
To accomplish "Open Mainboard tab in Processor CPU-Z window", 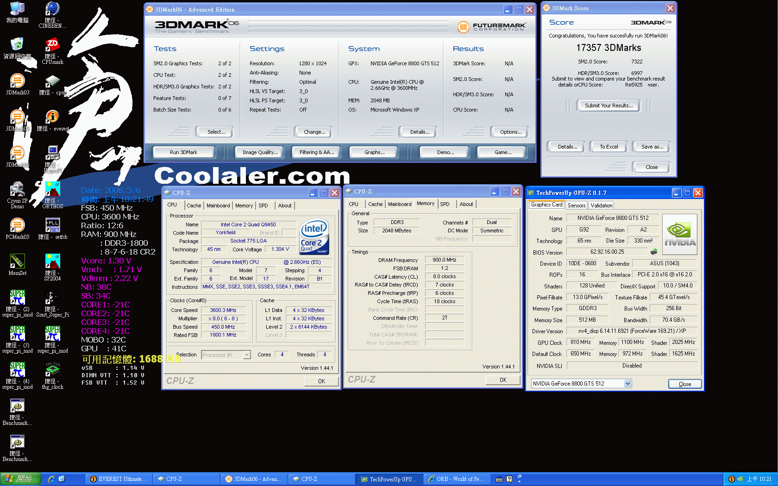I will [x=218, y=206].
